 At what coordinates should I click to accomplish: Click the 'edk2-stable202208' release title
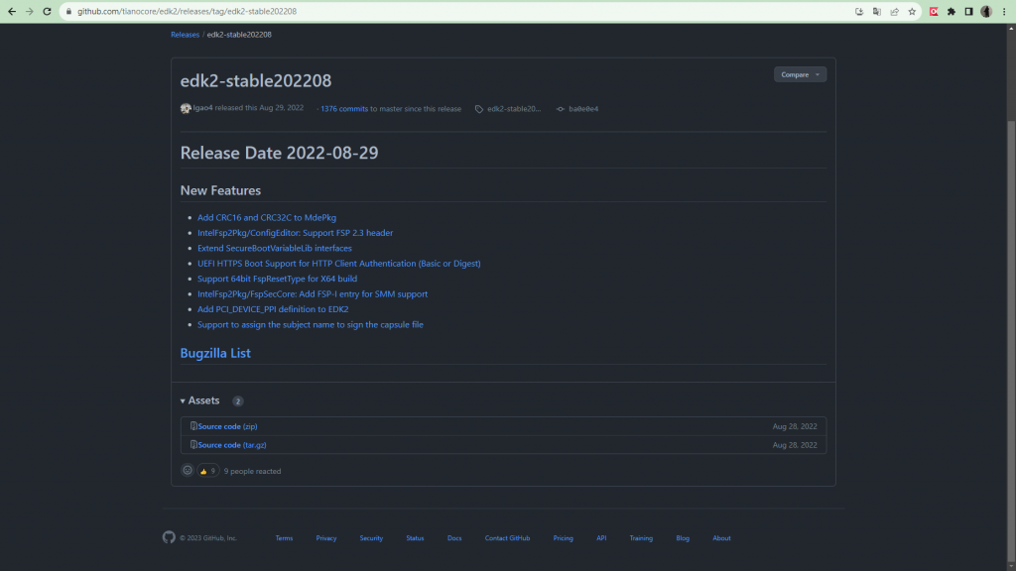[256, 80]
